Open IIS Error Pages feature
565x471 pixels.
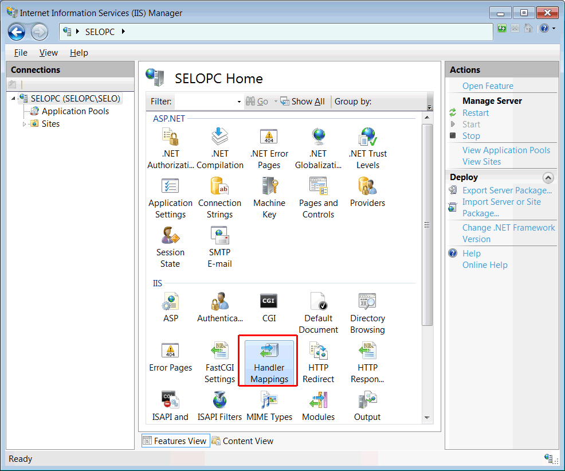tap(170, 357)
